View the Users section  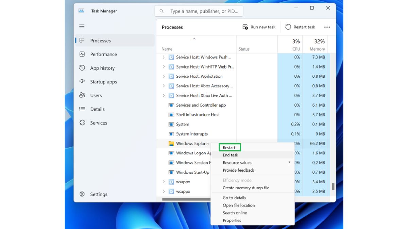(x=96, y=95)
